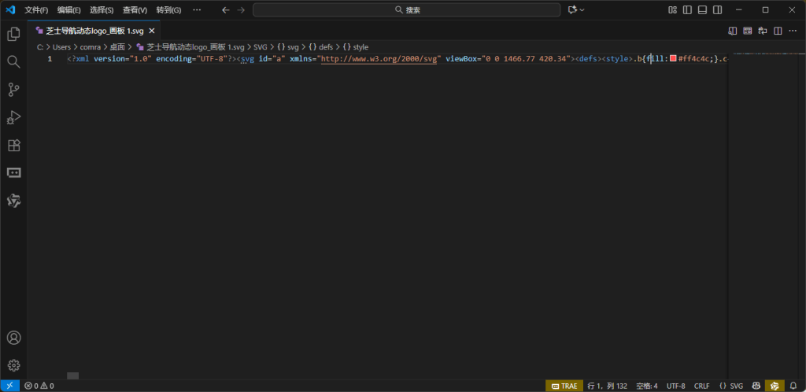Toggle the secondary side bar visibility

(x=717, y=10)
